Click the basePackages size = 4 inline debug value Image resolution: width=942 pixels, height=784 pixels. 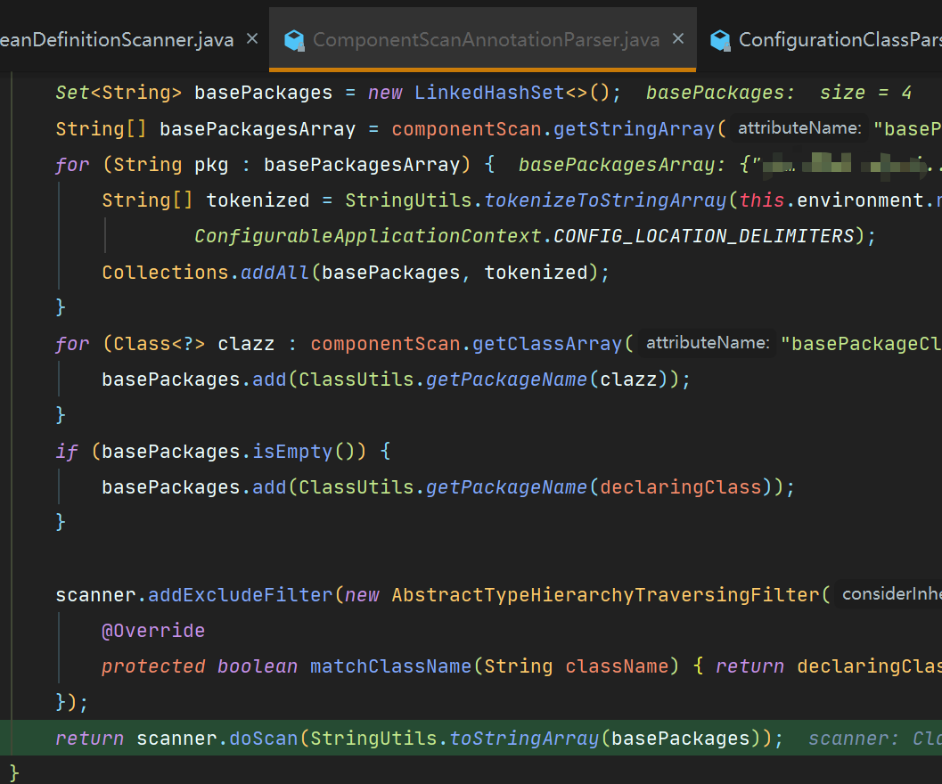(x=779, y=93)
